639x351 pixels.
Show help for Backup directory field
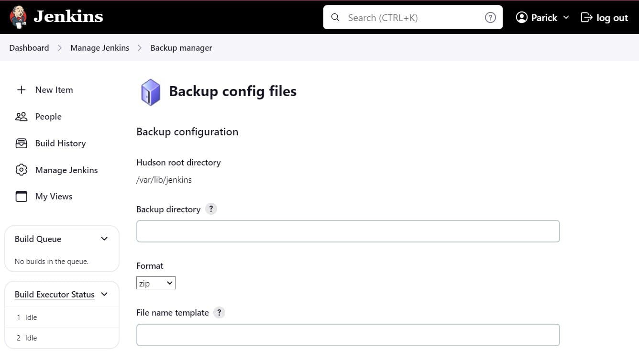pos(211,208)
